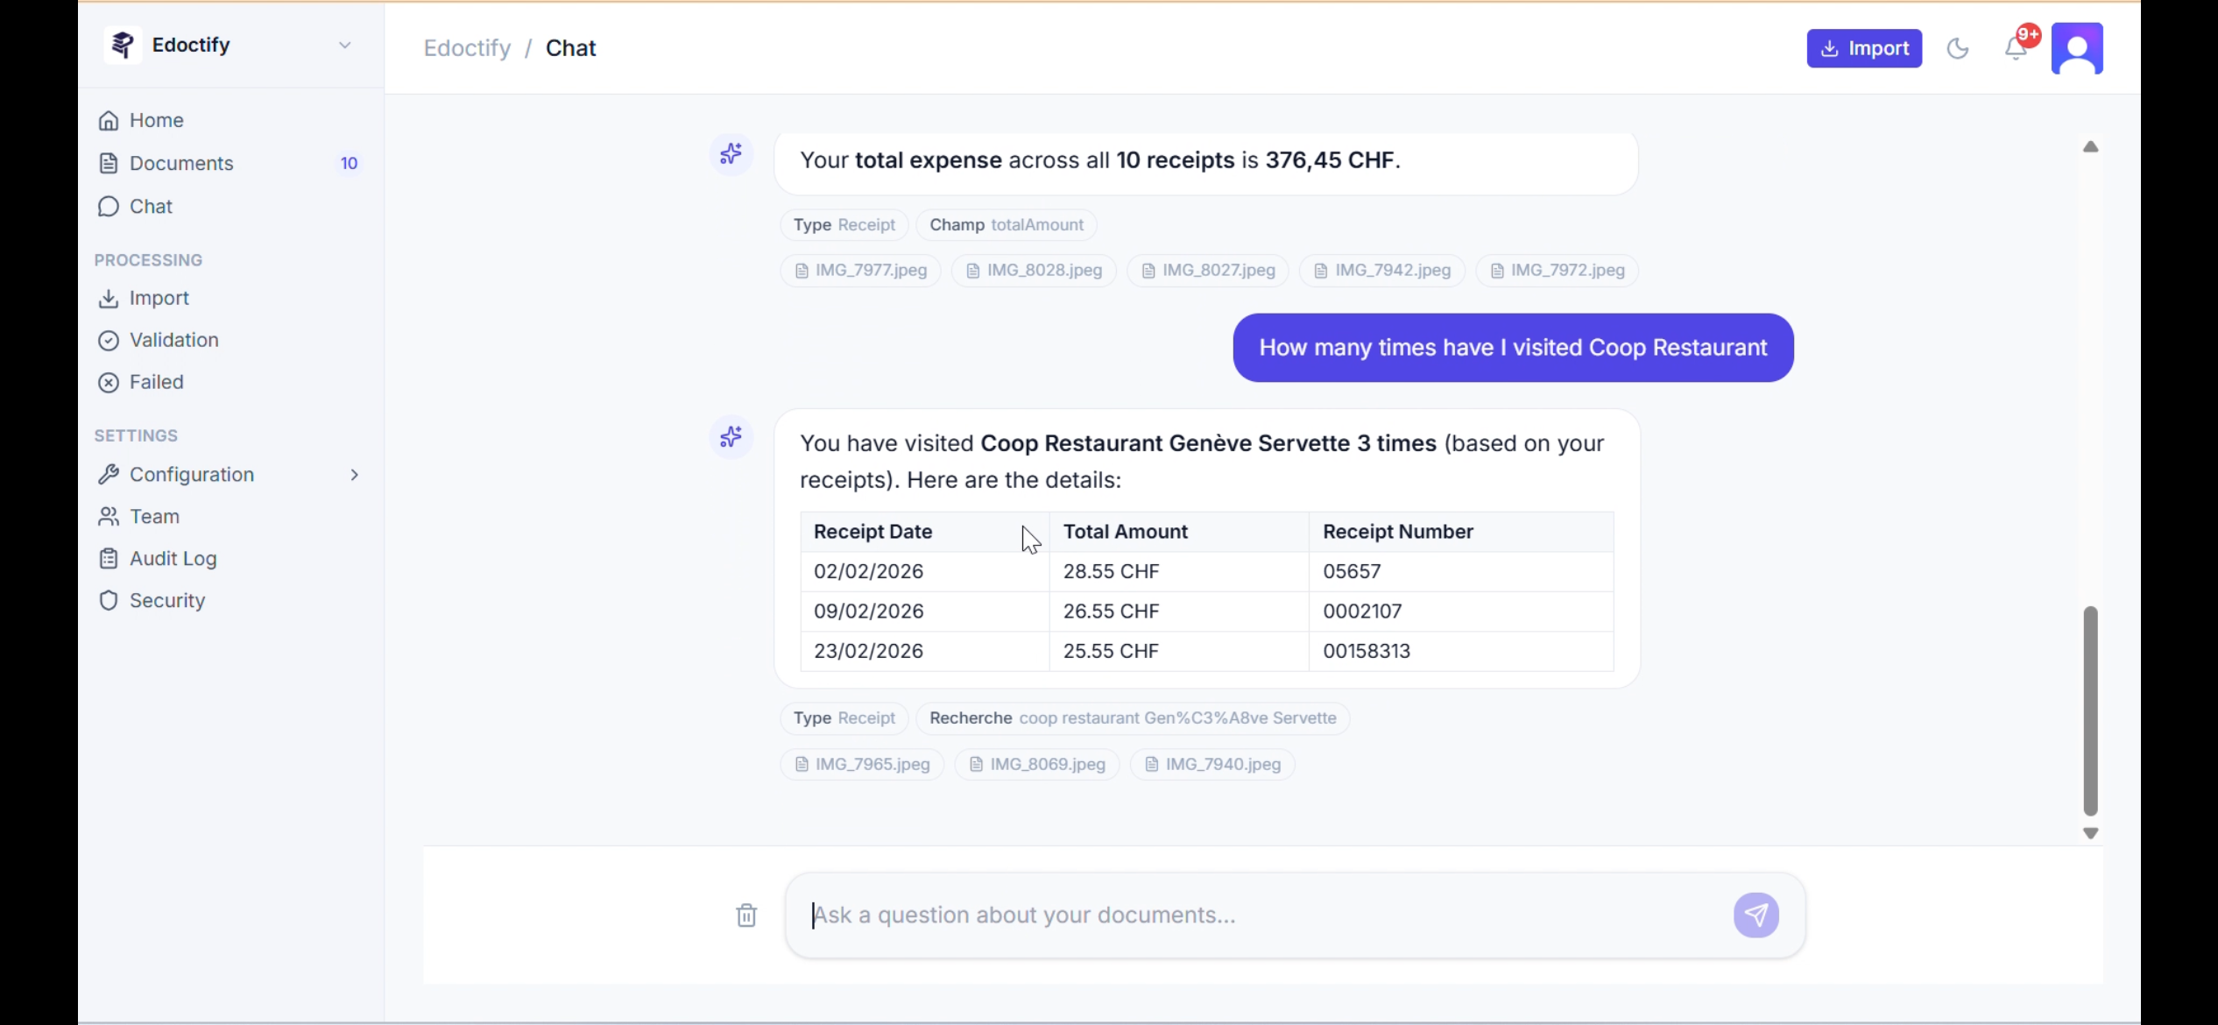Open Audit Log via its document icon

(x=108, y=558)
